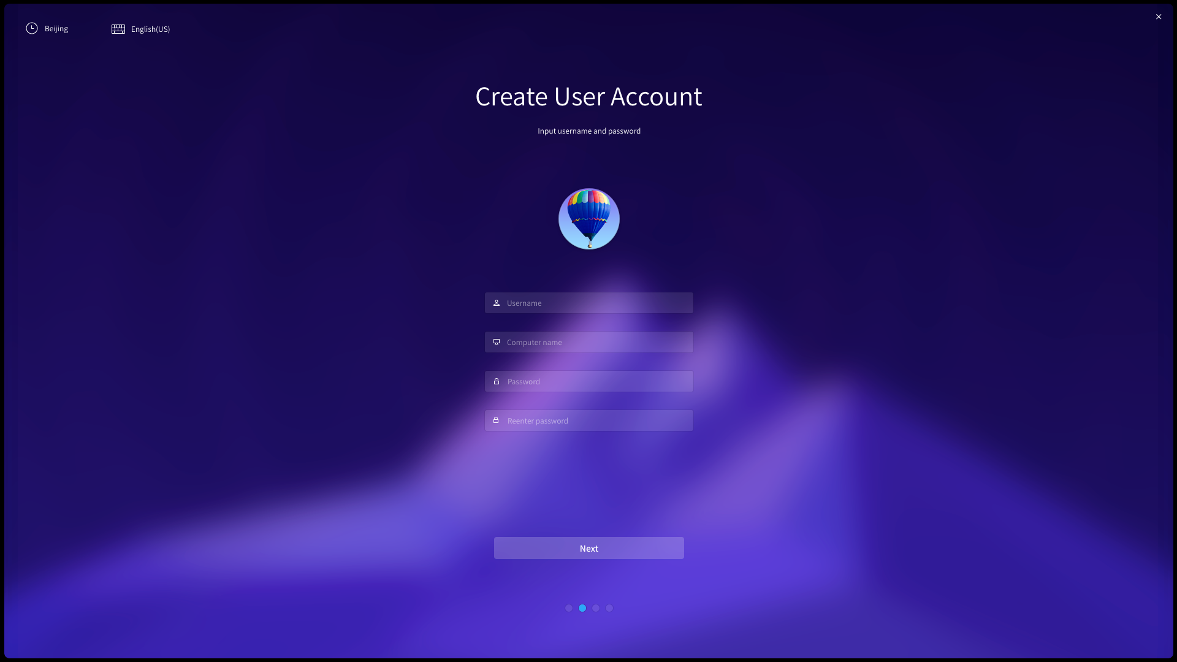Expand the English(US) language selector
This screenshot has width=1177, height=662.
pos(140,29)
